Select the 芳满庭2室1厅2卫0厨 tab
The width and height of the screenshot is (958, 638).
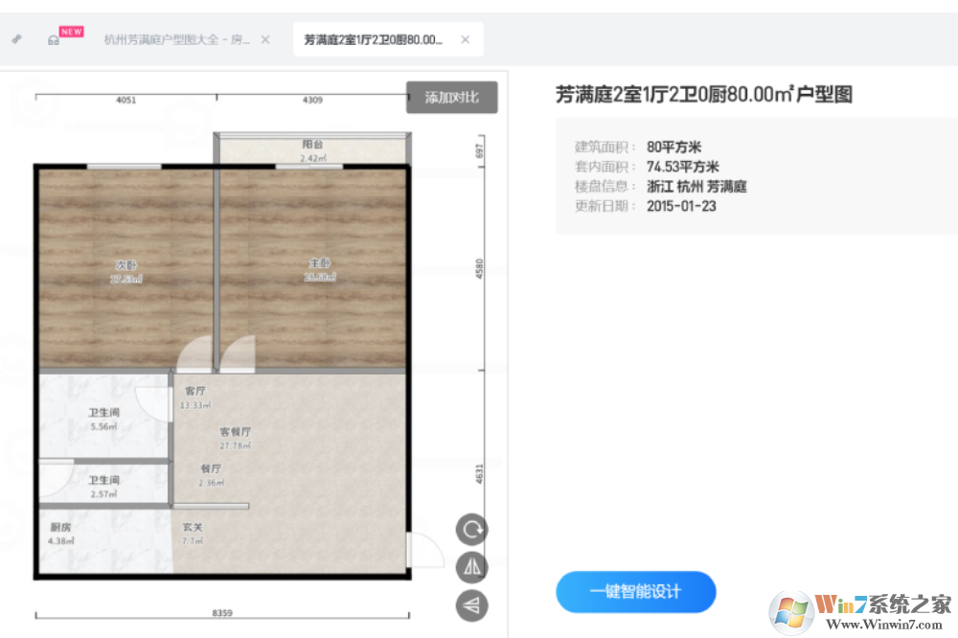pyautogui.click(x=373, y=39)
